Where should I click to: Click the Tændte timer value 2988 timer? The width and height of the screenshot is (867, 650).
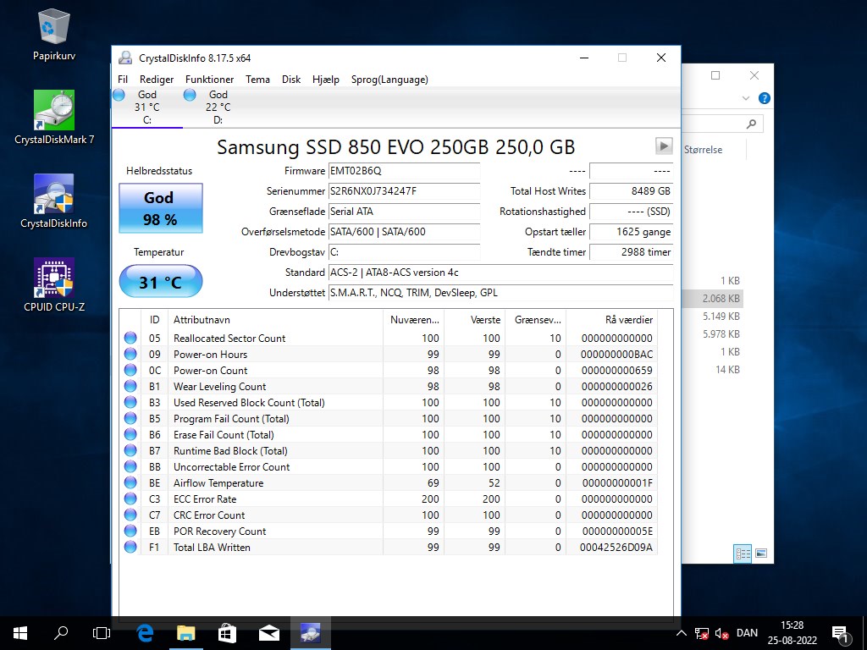point(631,252)
